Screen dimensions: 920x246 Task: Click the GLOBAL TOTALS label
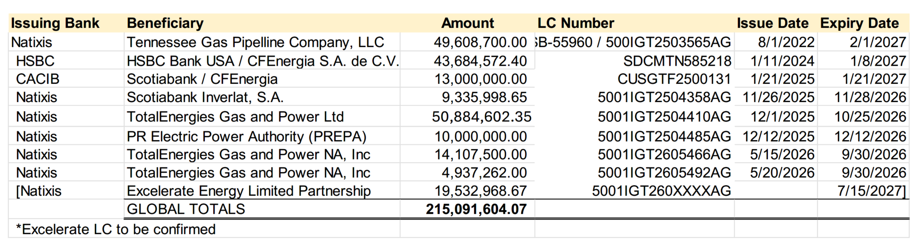click(186, 209)
